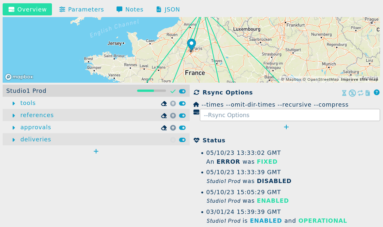
Task: Click the eraser icon on approvals row
Action: 164,128
